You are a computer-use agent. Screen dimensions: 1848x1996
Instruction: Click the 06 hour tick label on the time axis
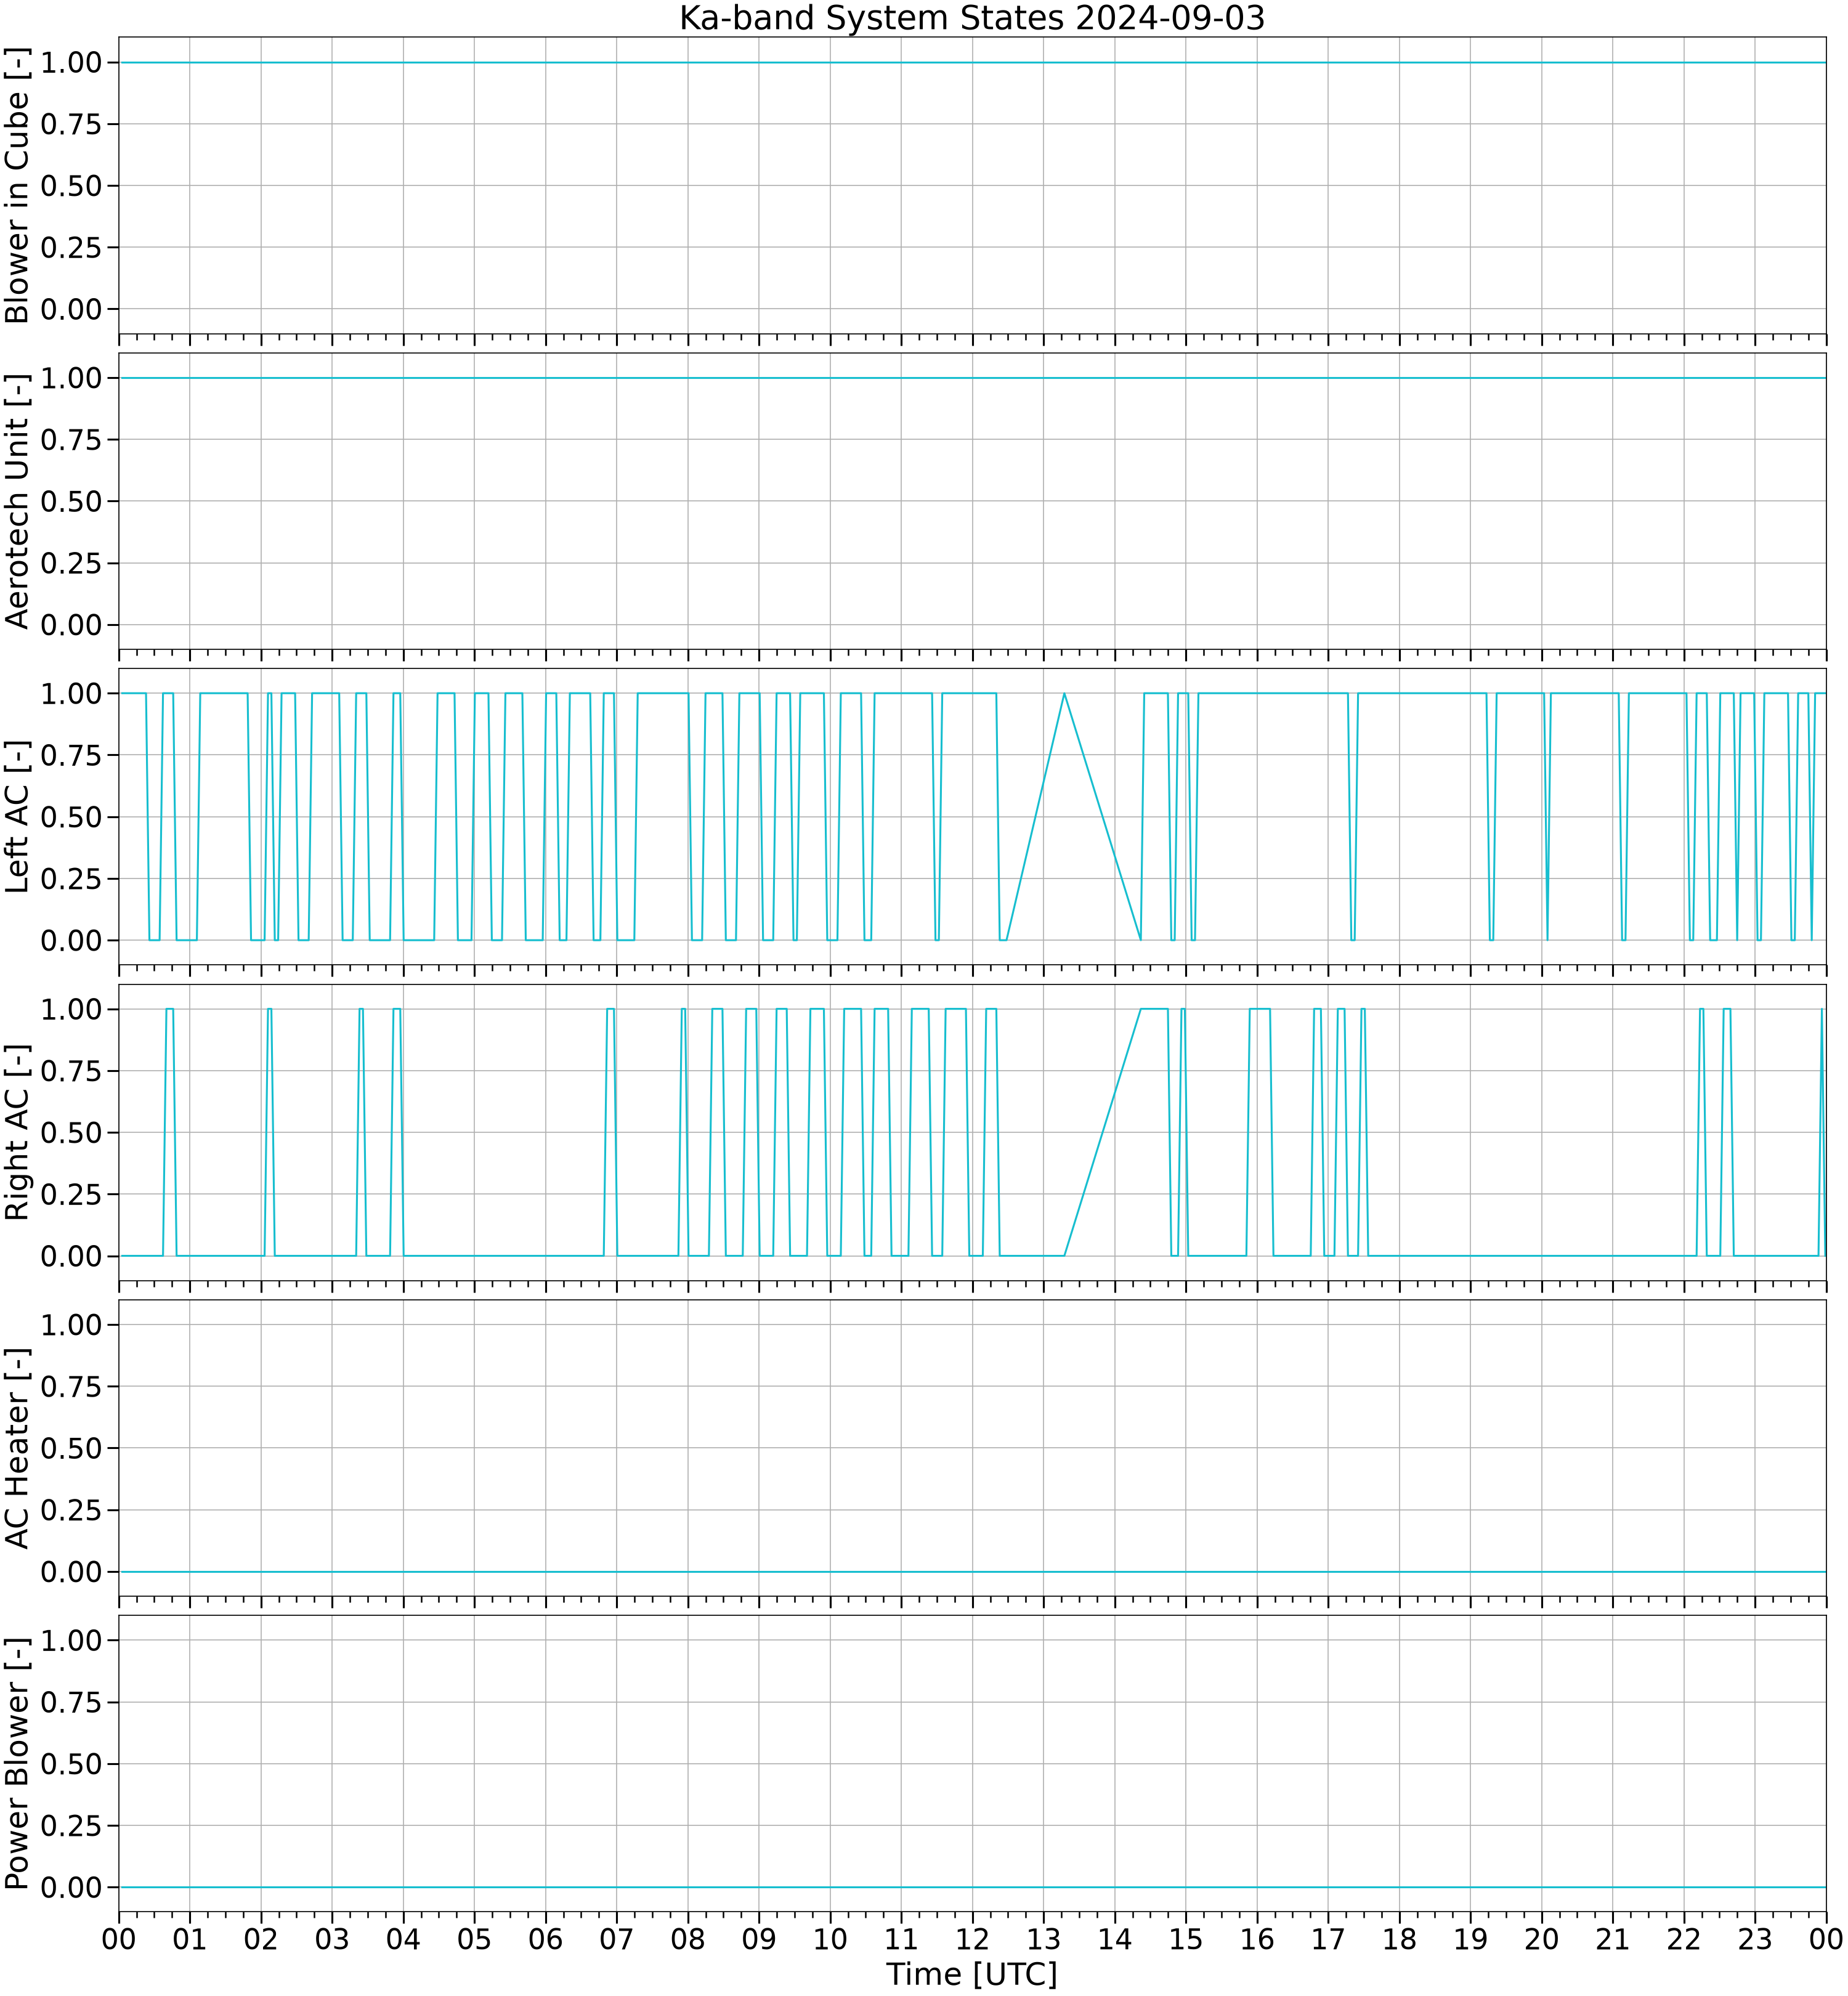click(546, 1940)
